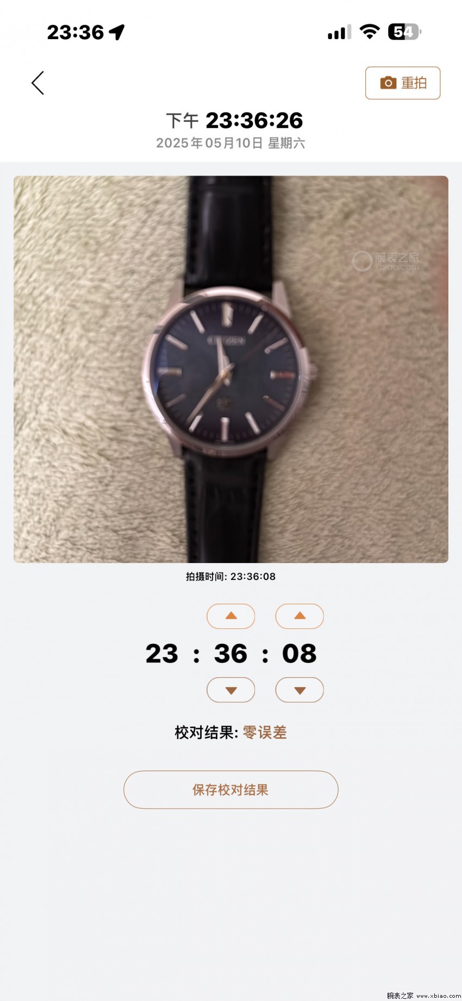Tap the minute value 36
This screenshot has height=1001, width=462.
[230, 654]
